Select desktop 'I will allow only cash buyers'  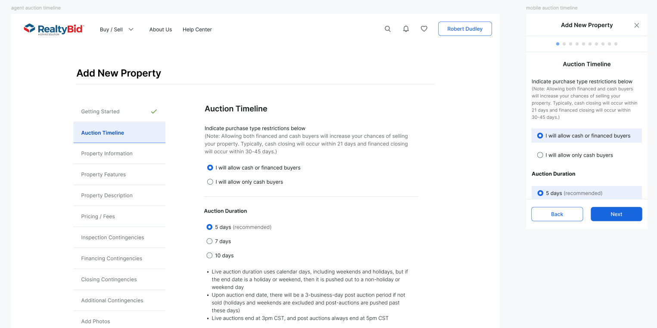pyautogui.click(x=245, y=182)
